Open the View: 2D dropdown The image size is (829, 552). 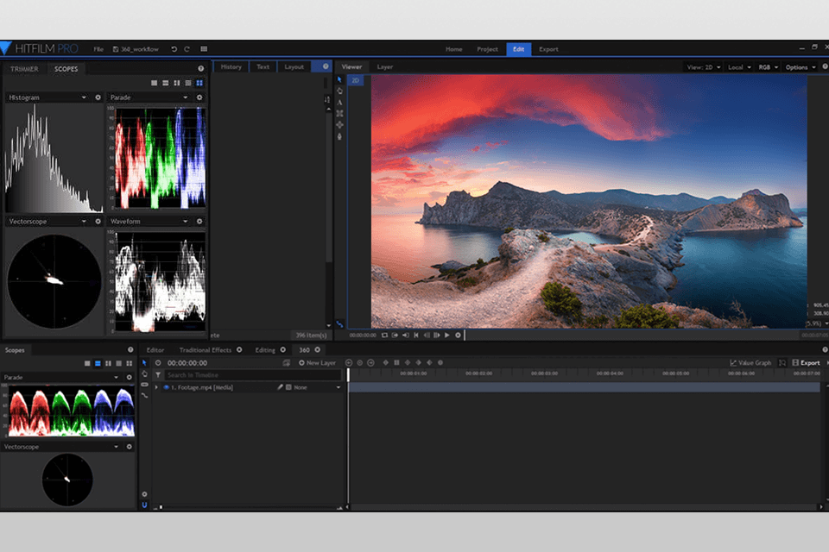(x=703, y=67)
